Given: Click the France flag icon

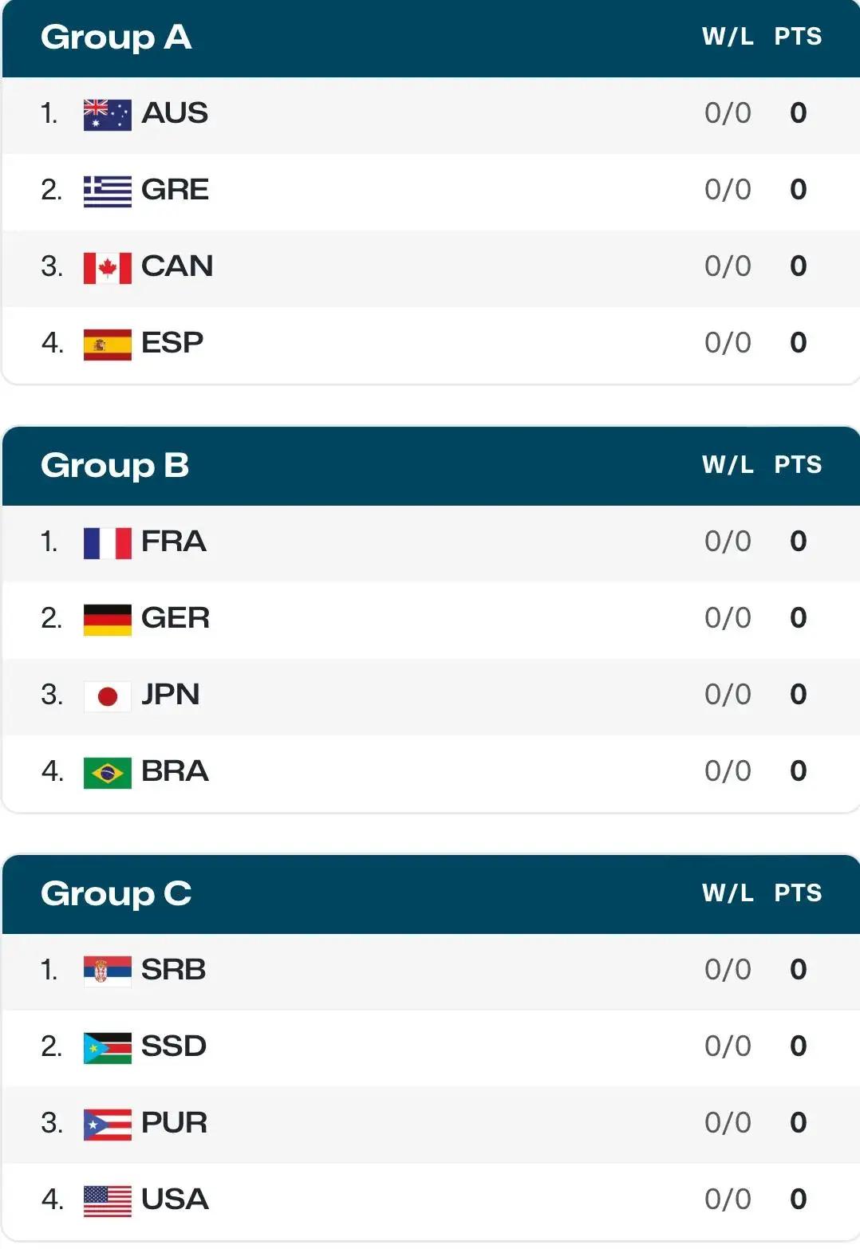Looking at the screenshot, I should coord(107,542).
